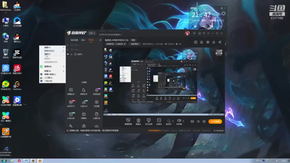Click the share icon in room header
Image resolution: width=290 pixels, height=163 pixels.
pyautogui.click(x=220, y=42)
